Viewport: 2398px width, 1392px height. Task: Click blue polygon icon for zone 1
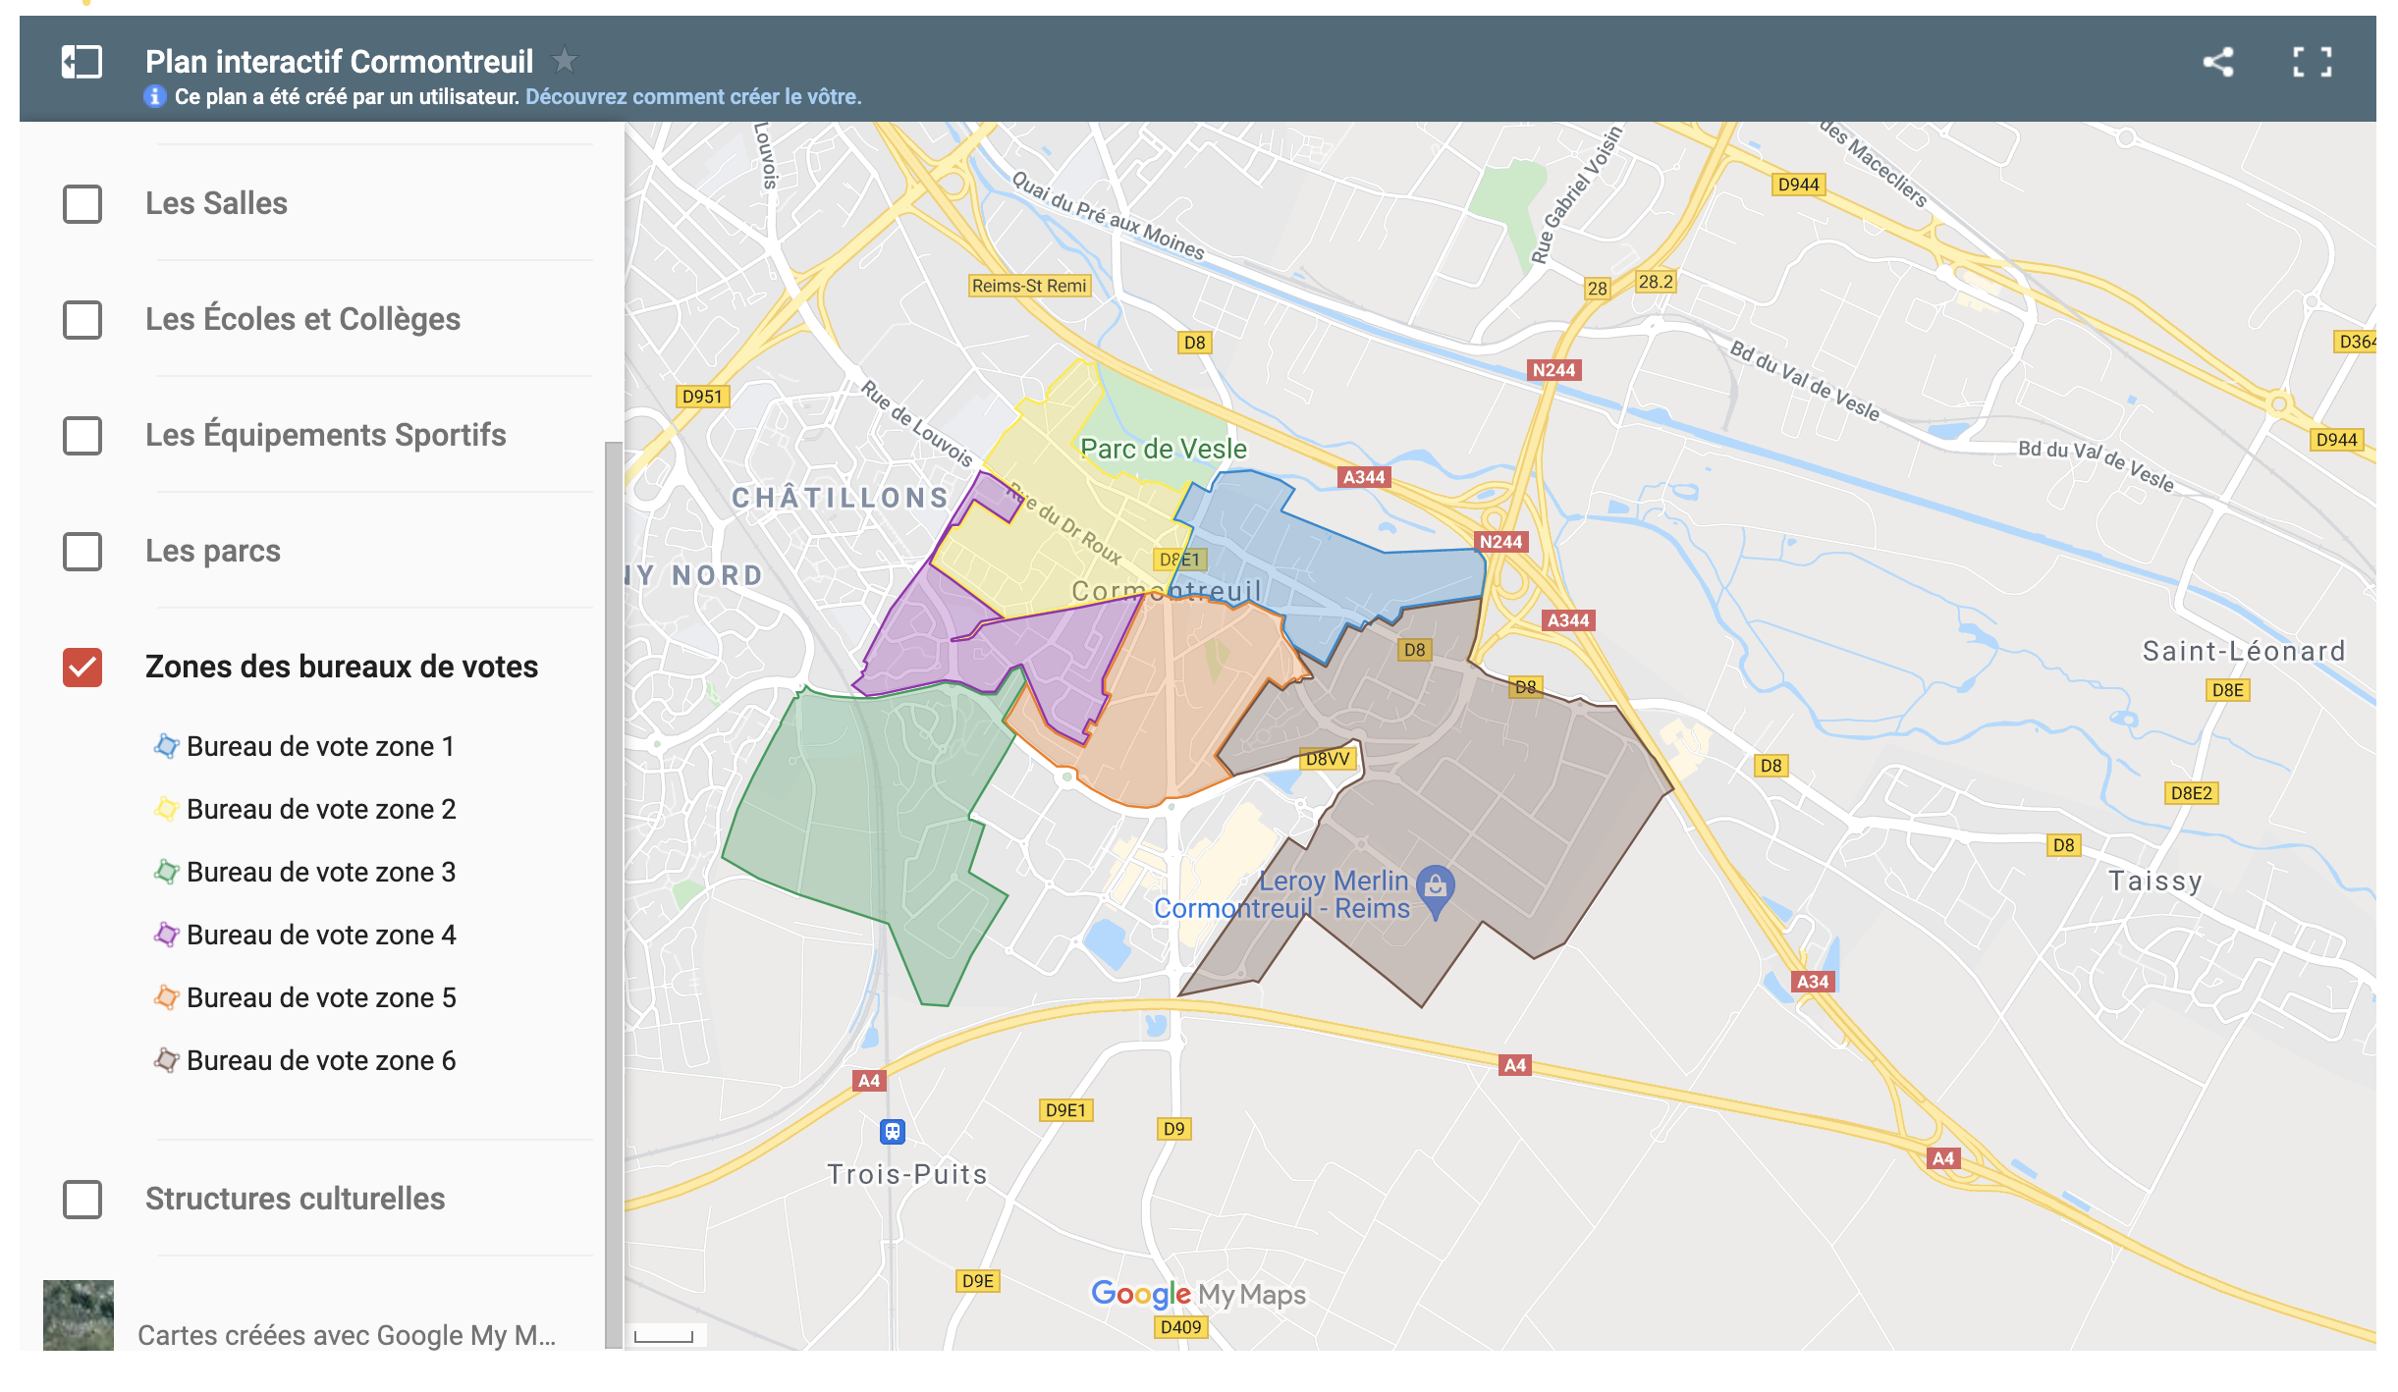click(166, 746)
